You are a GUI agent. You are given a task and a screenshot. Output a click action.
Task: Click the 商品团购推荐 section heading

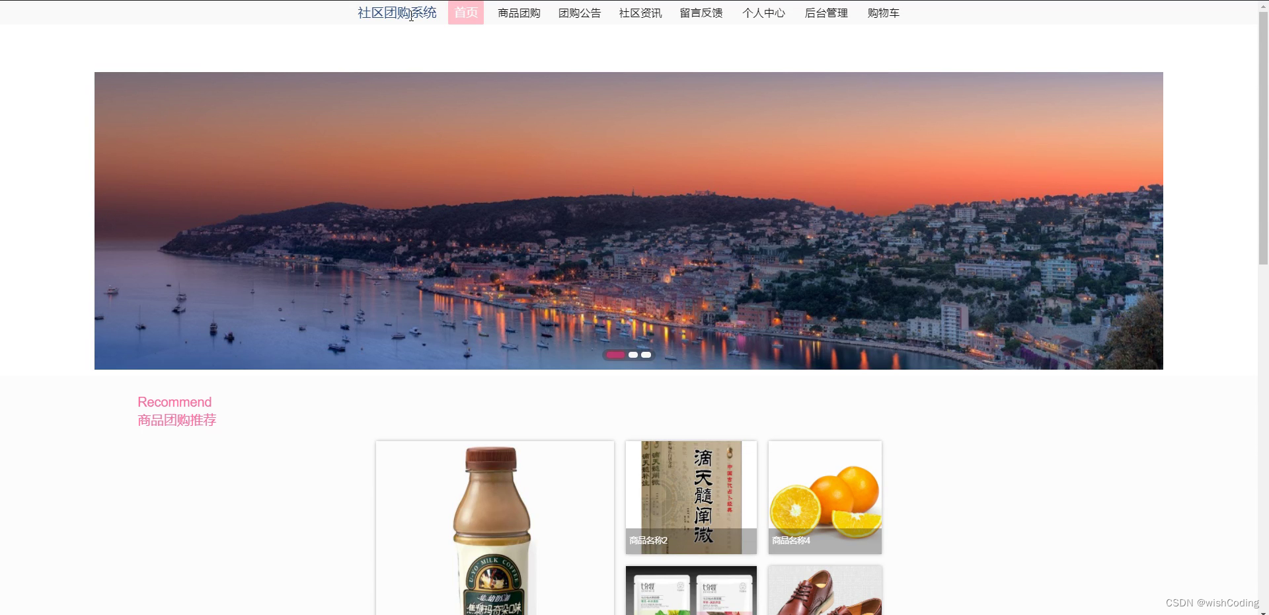(176, 420)
